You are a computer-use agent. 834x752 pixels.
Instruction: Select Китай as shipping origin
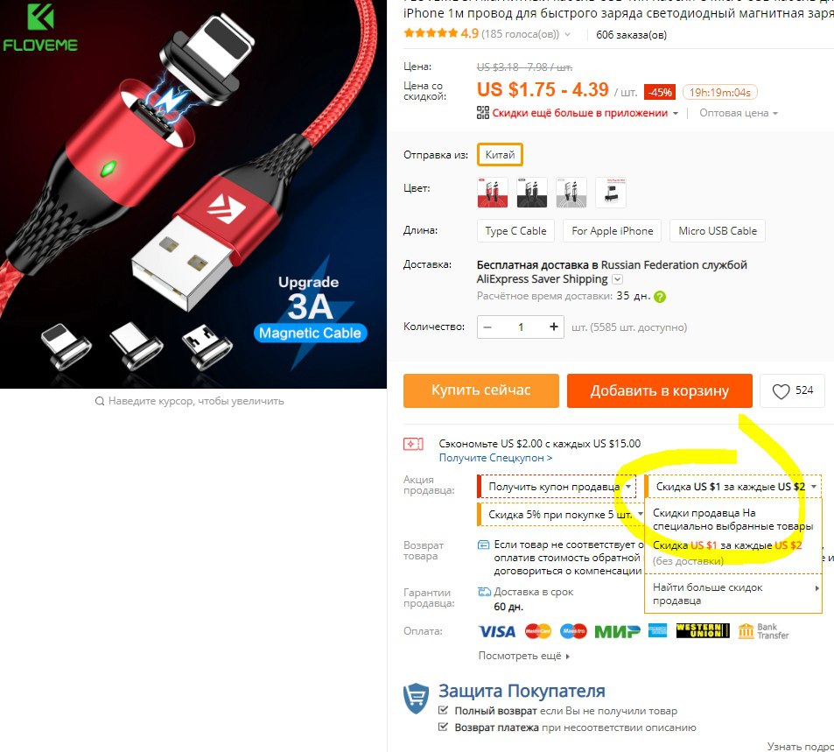[x=500, y=155]
